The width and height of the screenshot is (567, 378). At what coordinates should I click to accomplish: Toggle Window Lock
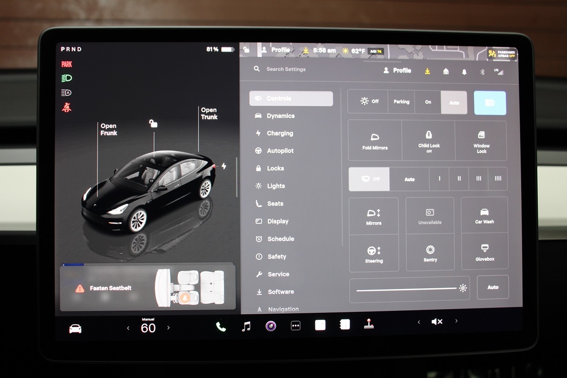click(x=481, y=141)
